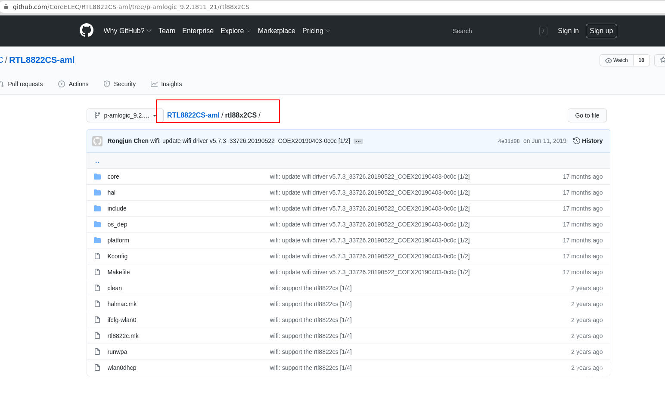Screen dimensions: 665x400
Task: Open the GitHub home logo
Action: 87,31
